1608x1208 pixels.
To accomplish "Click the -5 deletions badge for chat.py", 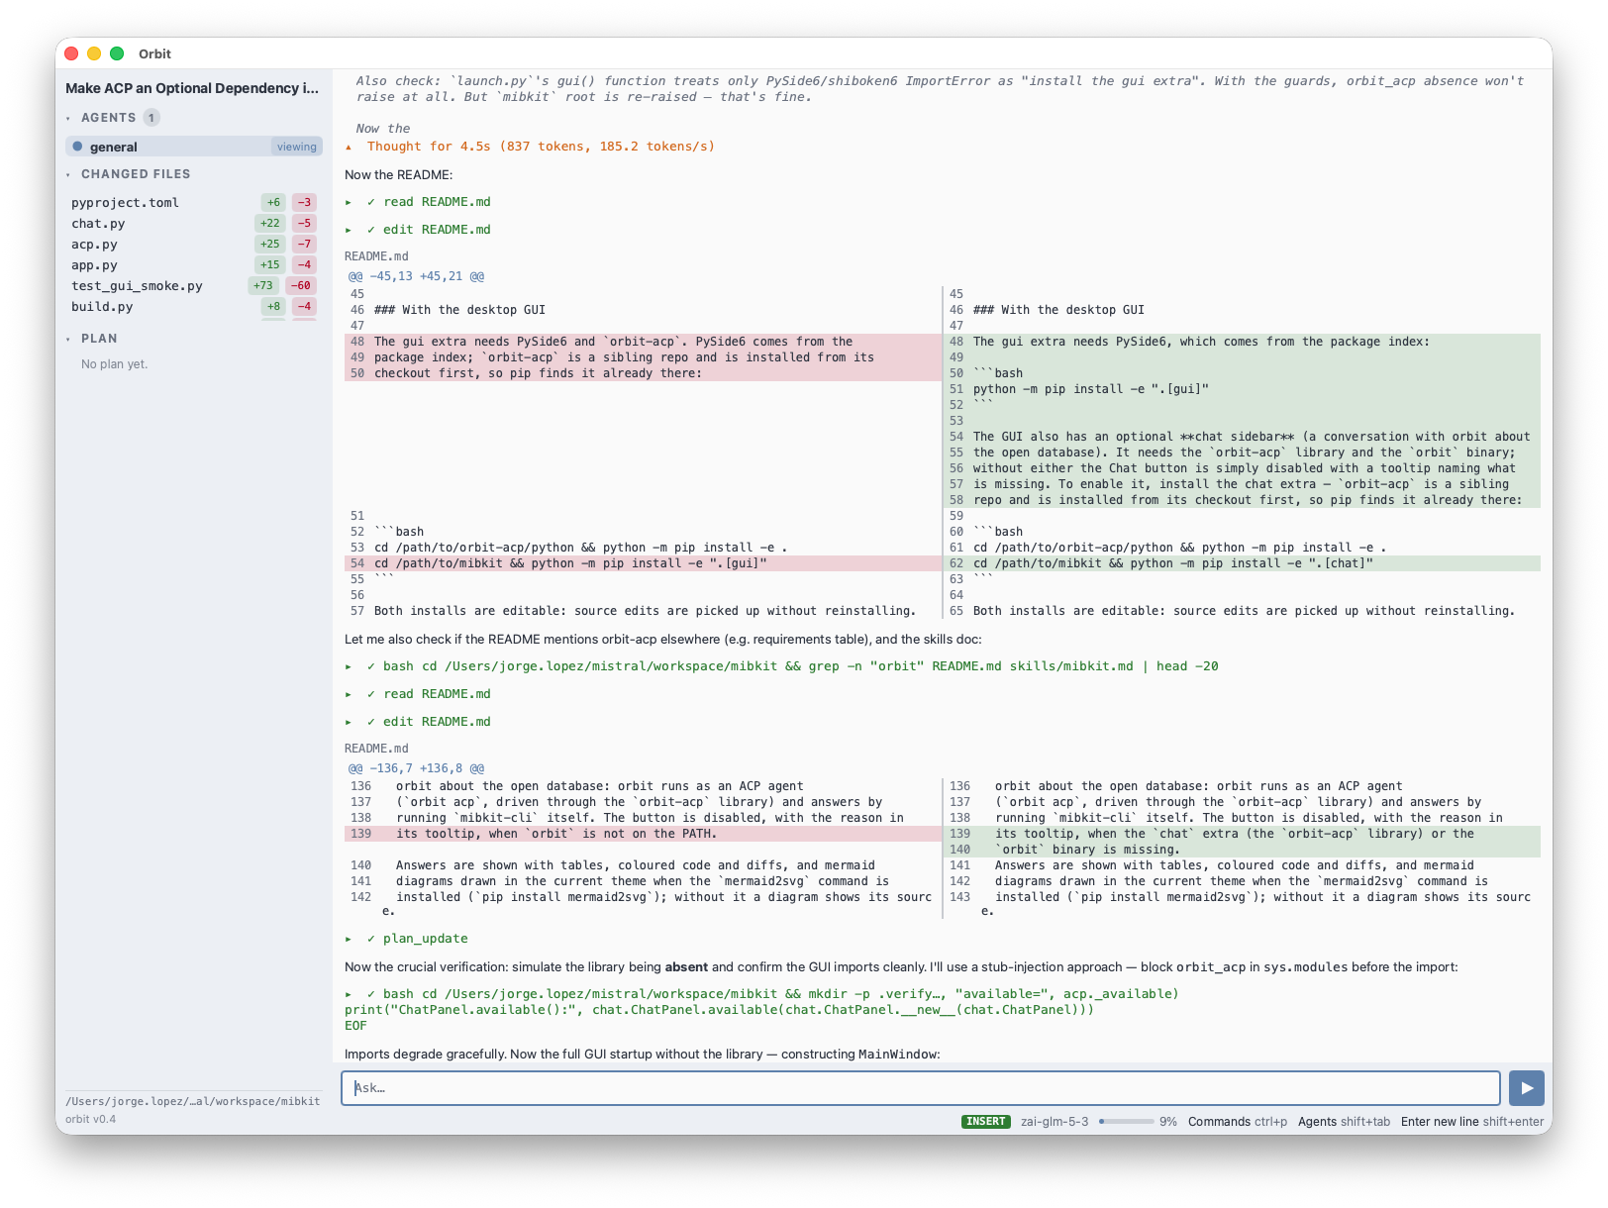I will [x=304, y=223].
